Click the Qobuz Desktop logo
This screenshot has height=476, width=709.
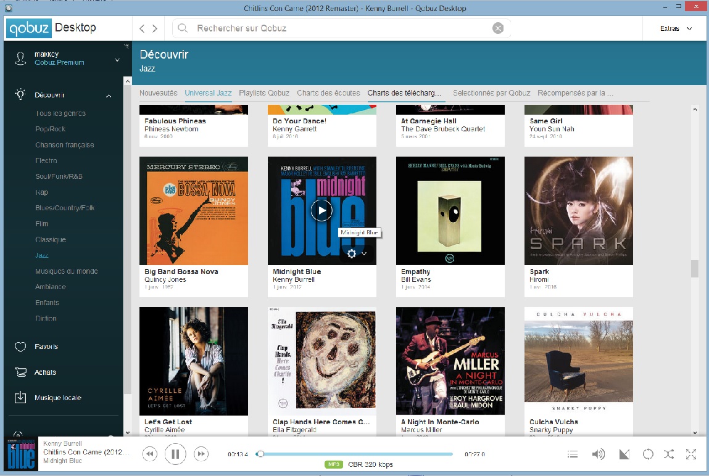(52, 28)
